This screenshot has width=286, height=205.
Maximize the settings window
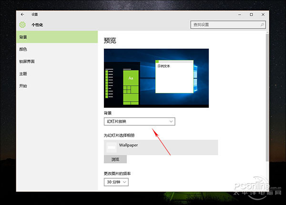click(x=251, y=14)
